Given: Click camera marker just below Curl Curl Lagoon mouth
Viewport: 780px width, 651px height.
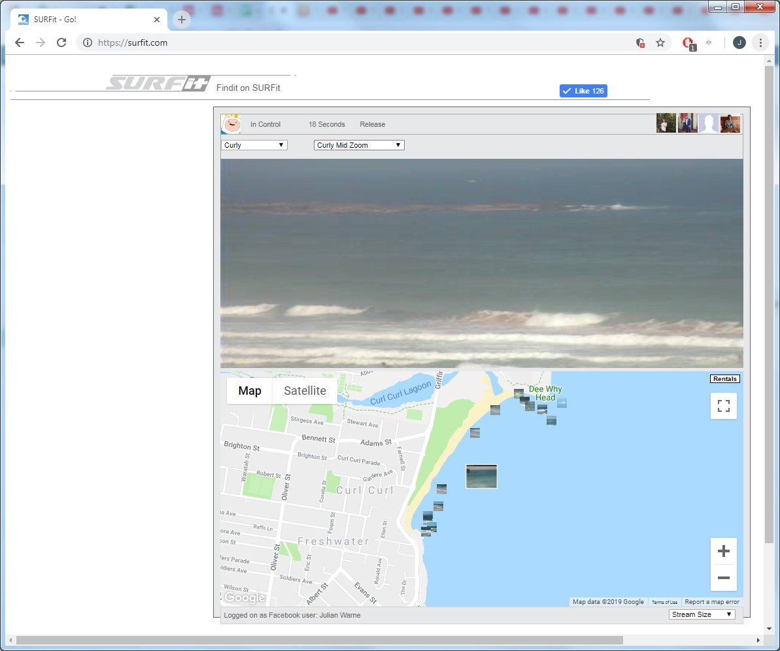Looking at the screenshot, I should click(x=495, y=410).
